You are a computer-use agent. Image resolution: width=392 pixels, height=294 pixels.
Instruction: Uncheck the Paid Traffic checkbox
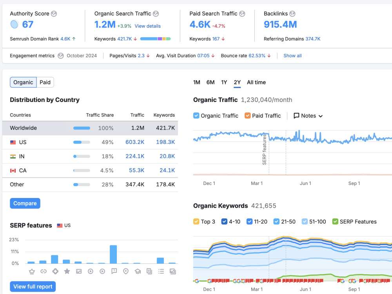[247, 116]
